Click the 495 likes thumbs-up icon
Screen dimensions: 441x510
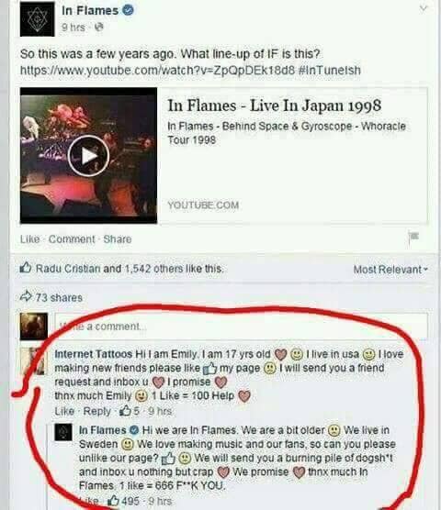pyautogui.click(x=113, y=500)
